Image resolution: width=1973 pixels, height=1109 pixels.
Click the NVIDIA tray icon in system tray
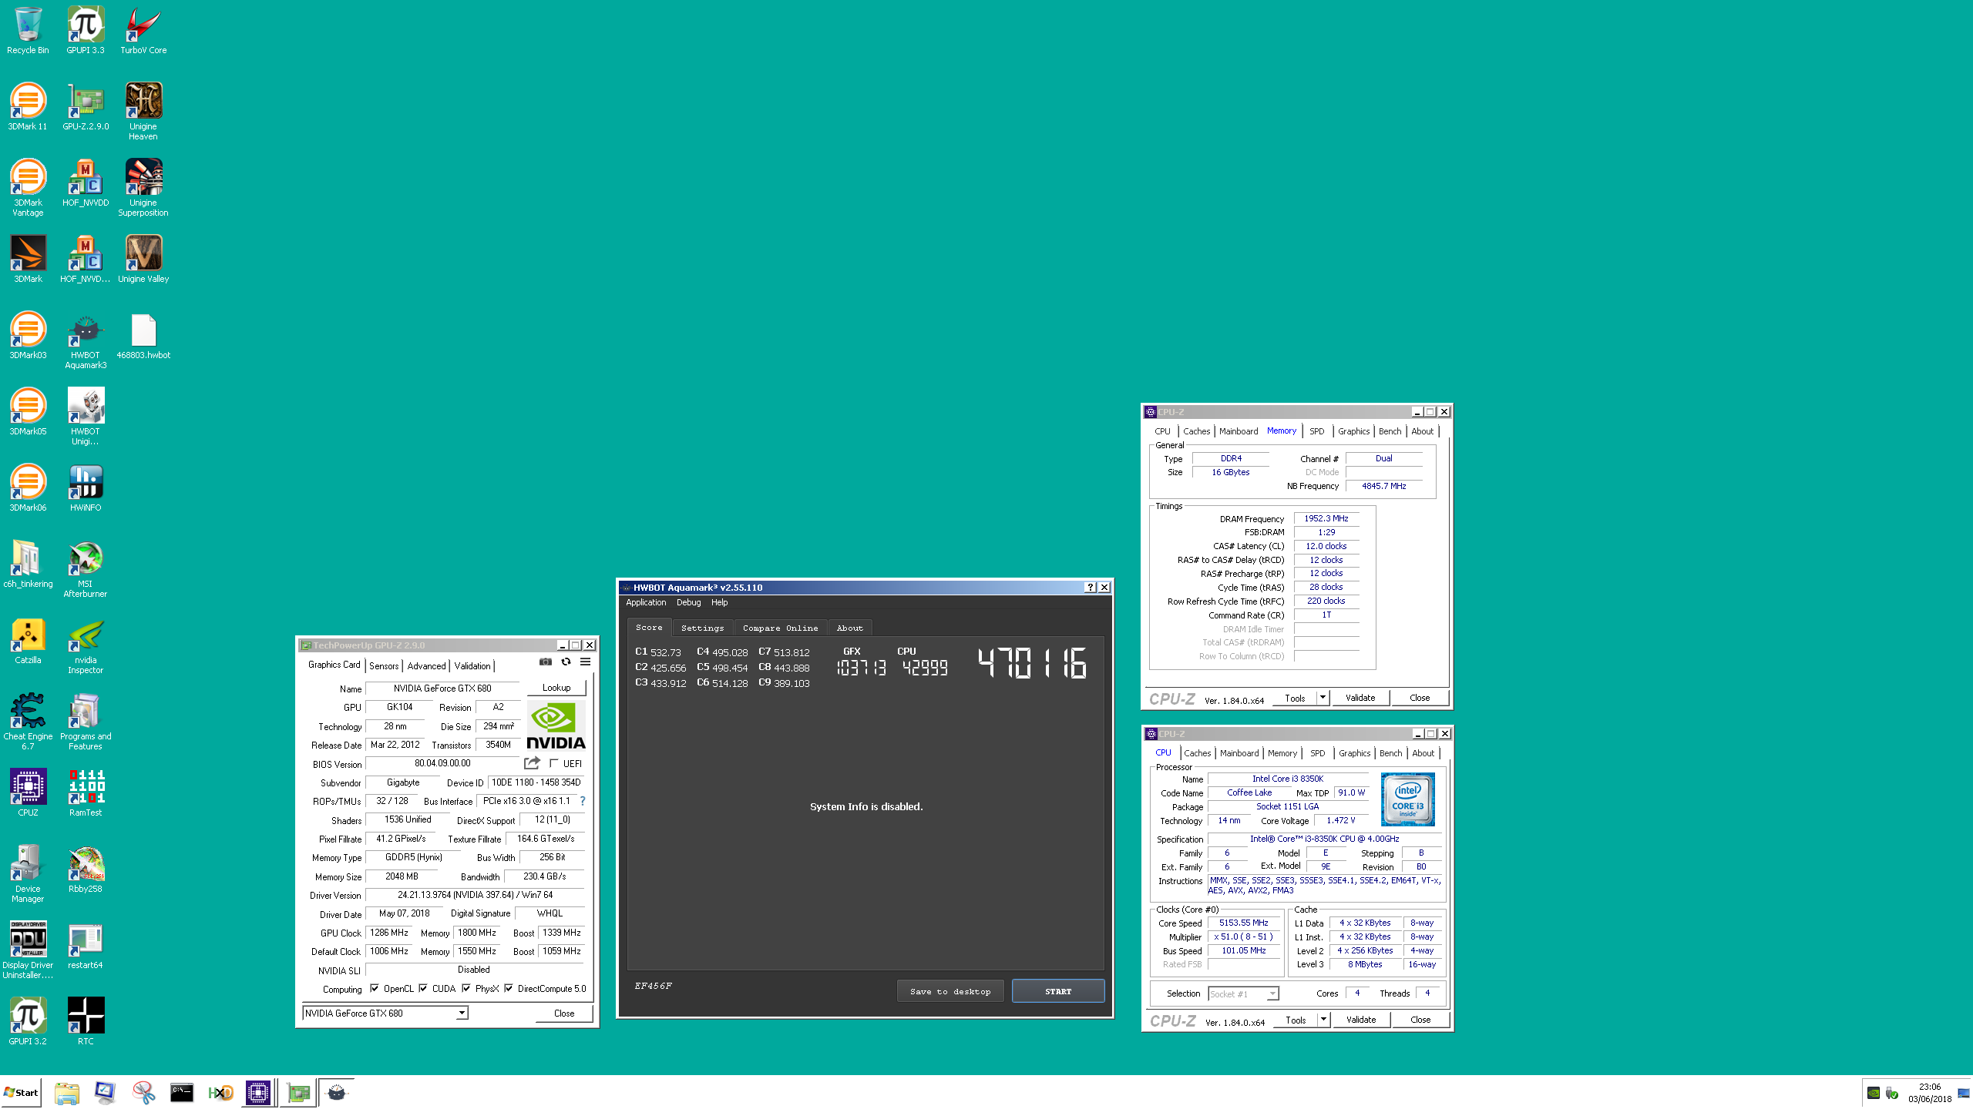[x=1874, y=1093]
